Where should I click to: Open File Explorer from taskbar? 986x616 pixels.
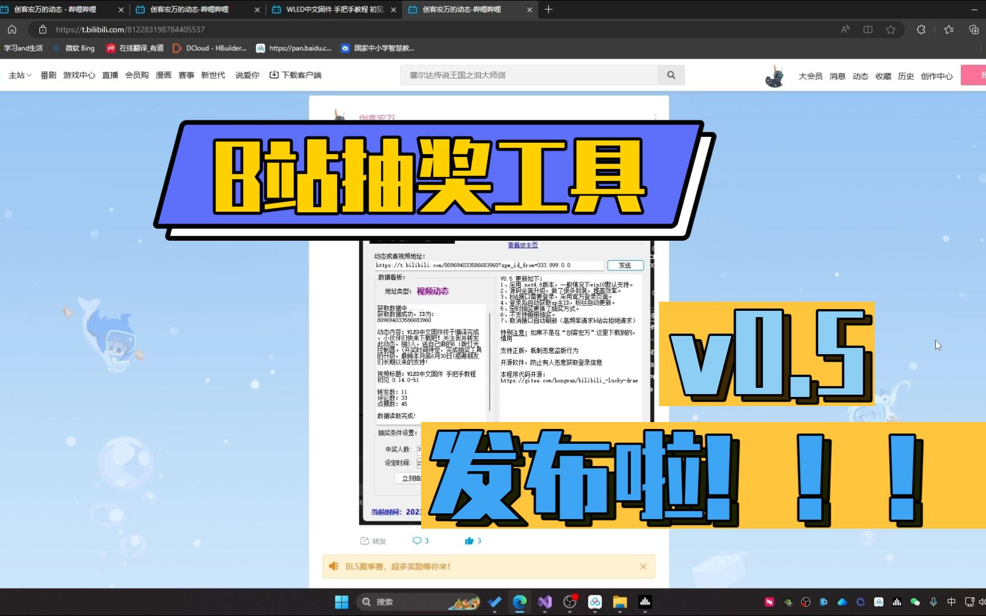pyautogui.click(x=620, y=602)
